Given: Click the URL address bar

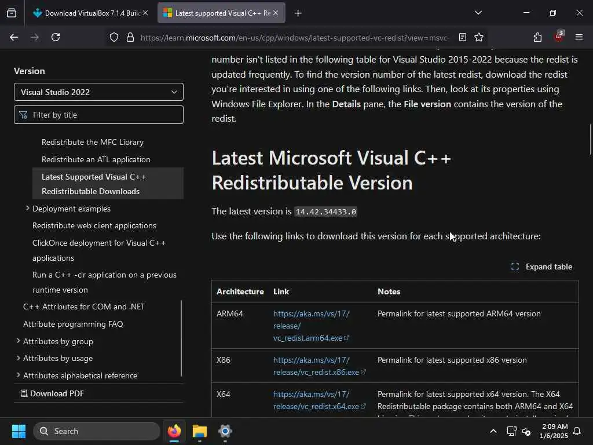Looking at the screenshot, I should pos(295,38).
